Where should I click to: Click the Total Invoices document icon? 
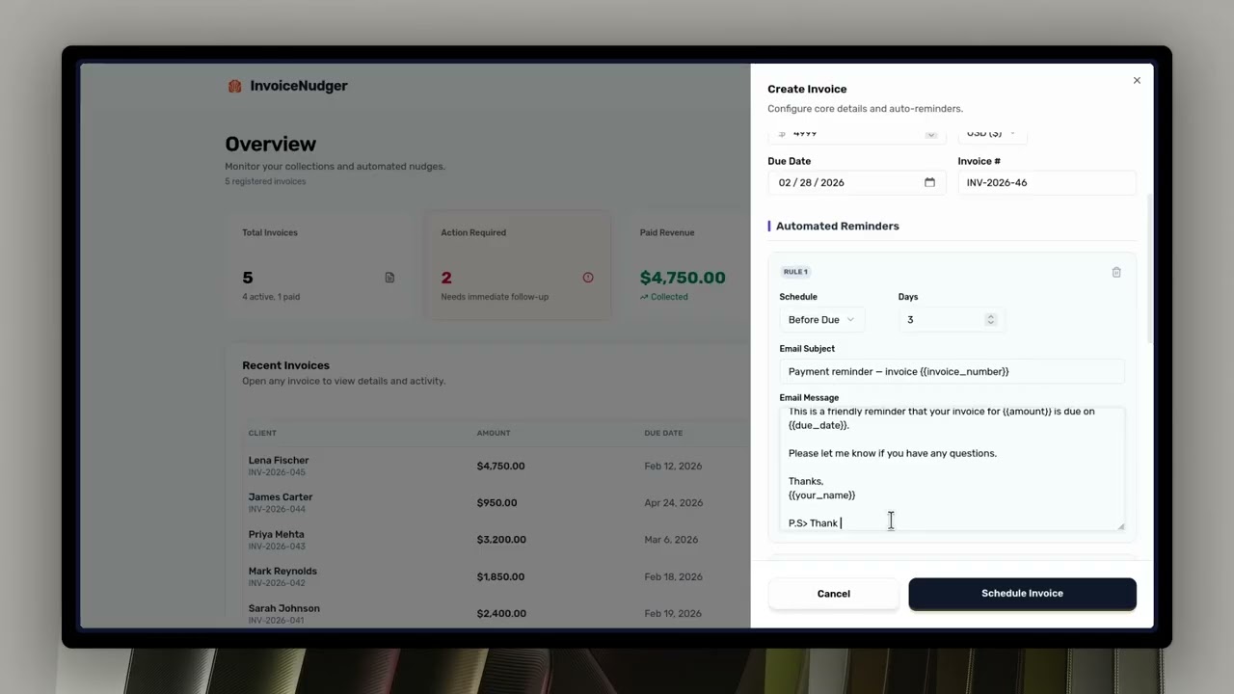pos(389,278)
